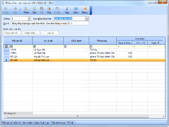Click the Đóng close toolbar icon
The width and height of the screenshot is (169, 127).
(85, 9)
